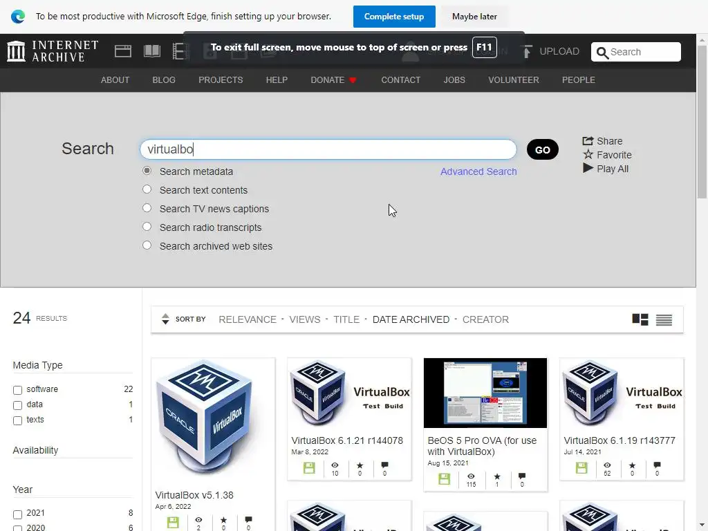This screenshot has height=531, width=708.
Task: Check the data media type filter
Action: tap(17, 405)
